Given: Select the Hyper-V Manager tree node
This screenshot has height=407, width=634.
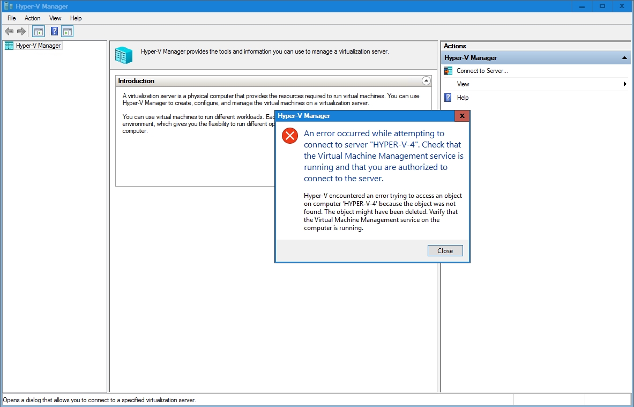Looking at the screenshot, I should click(33, 46).
